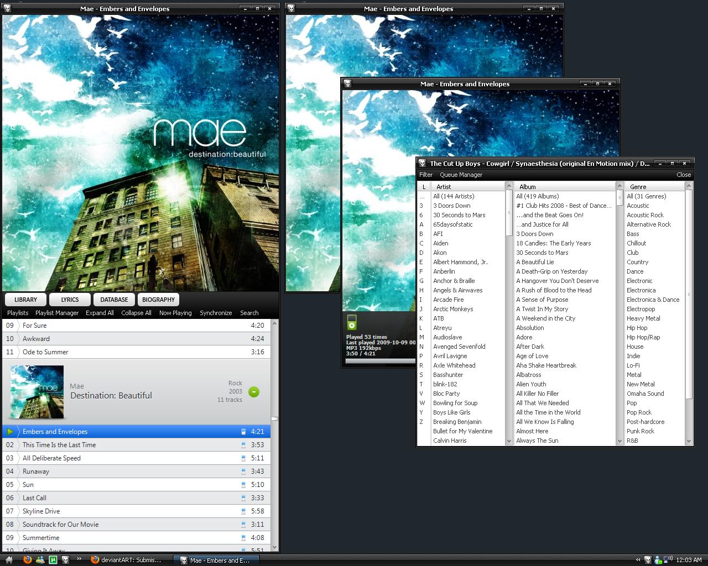Launch foobar2000 from the quick launch alien icon

pyautogui.click(x=65, y=559)
